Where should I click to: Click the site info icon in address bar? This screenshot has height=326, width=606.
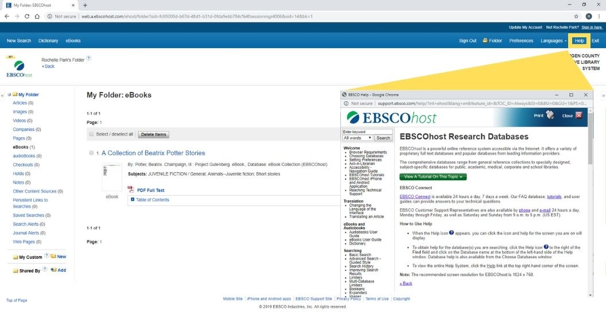(49, 16)
